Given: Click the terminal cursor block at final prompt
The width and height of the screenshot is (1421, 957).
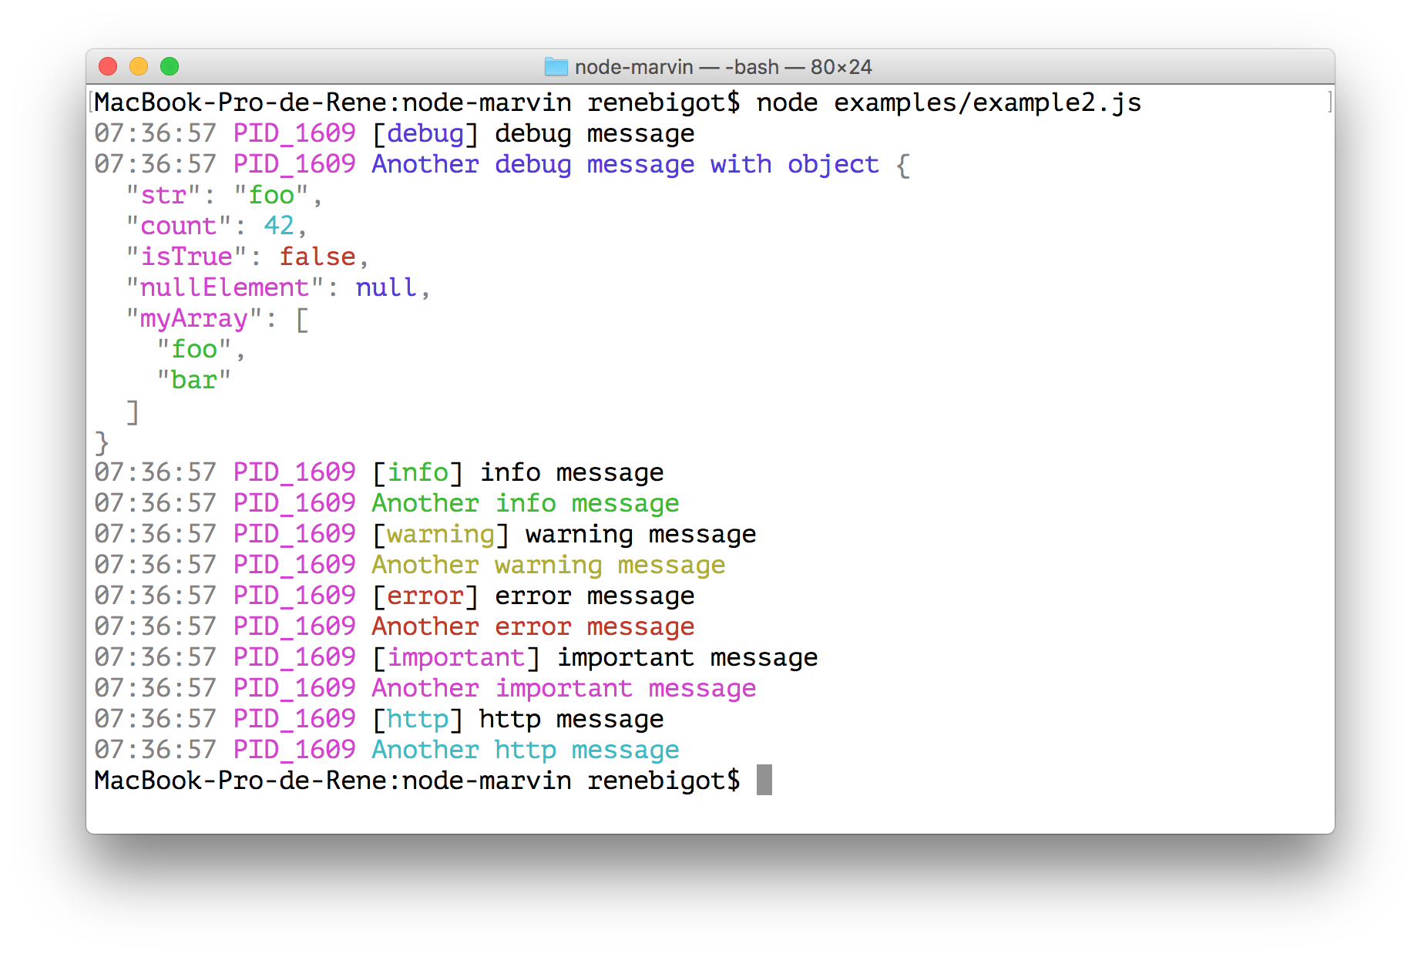Looking at the screenshot, I should pyautogui.click(x=764, y=780).
